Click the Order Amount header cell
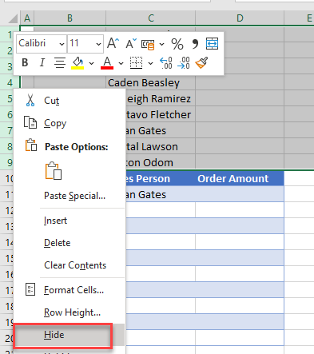 [x=240, y=179]
